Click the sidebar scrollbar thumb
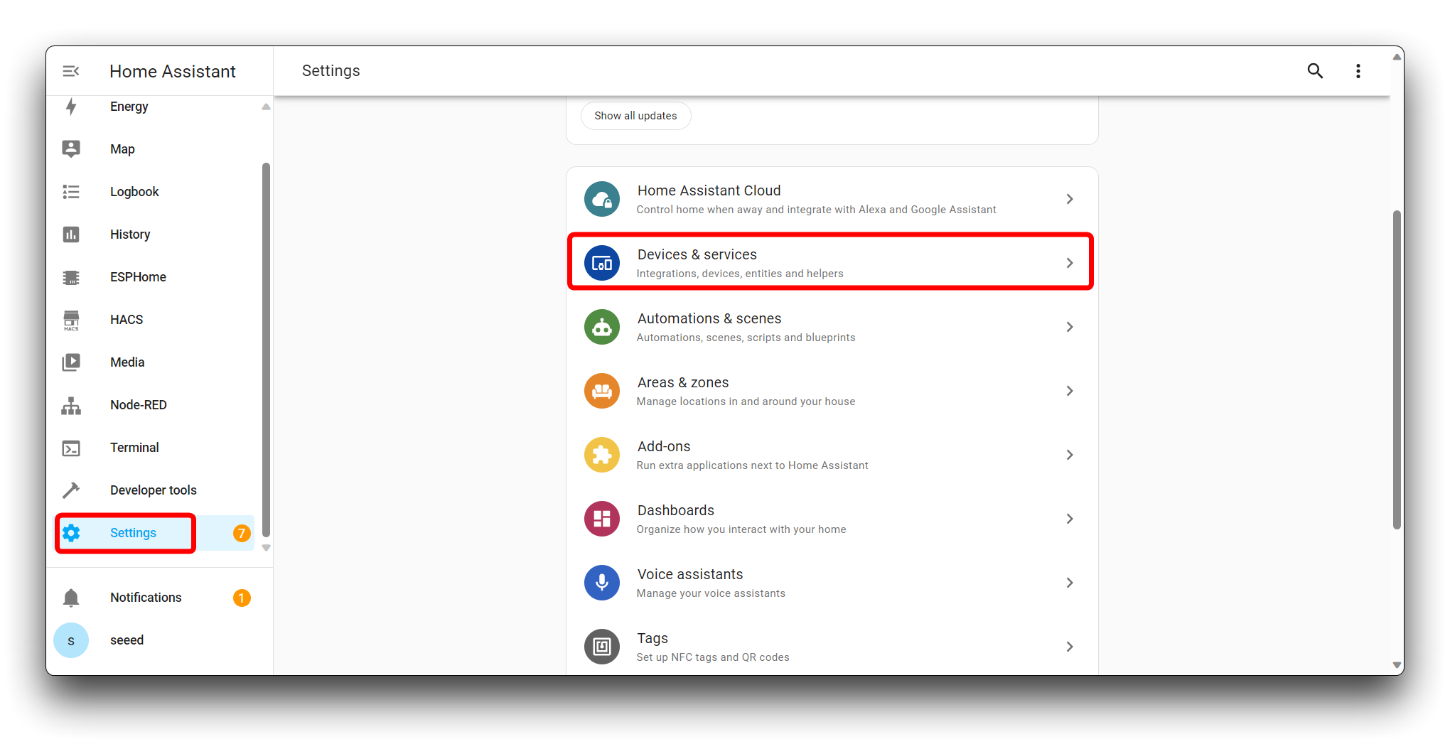This screenshot has height=744, width=1450. [x=266, y=350]
